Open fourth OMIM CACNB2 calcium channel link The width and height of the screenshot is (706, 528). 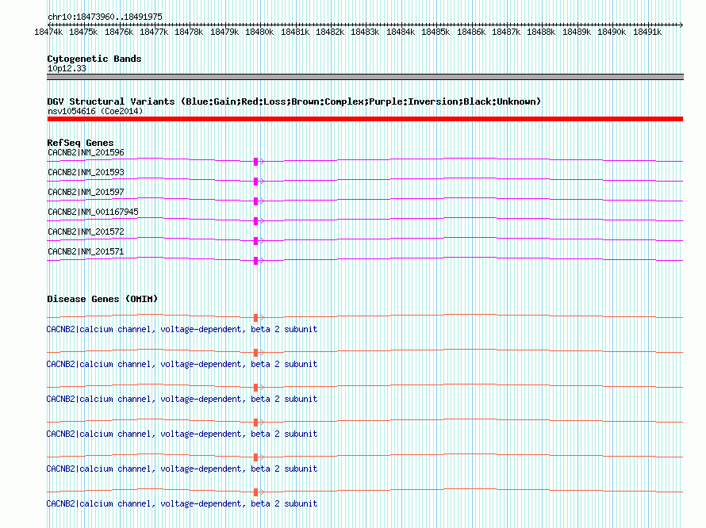[182, 434]
